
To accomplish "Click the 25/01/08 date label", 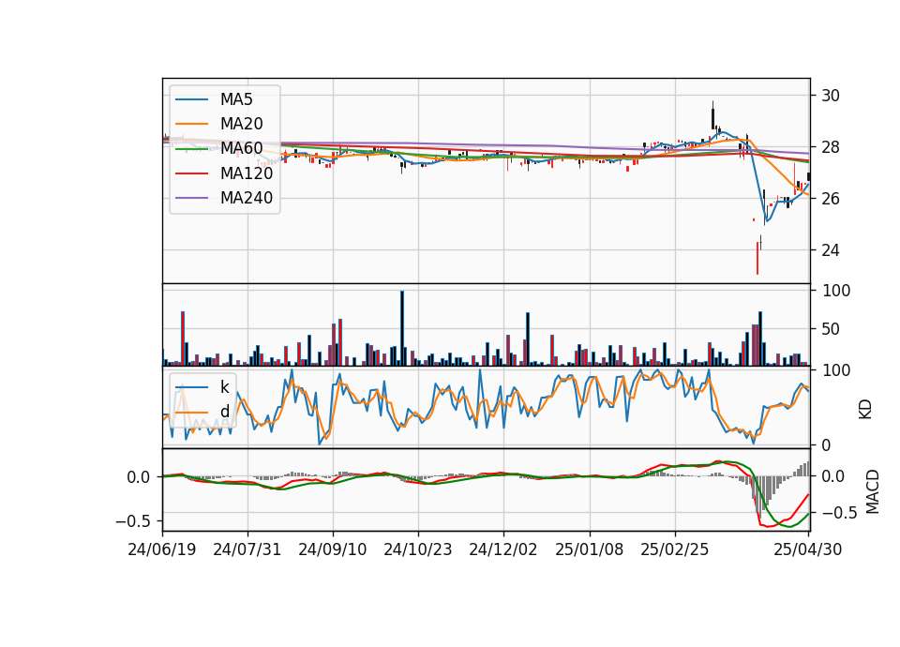I will tap(589, 549).
